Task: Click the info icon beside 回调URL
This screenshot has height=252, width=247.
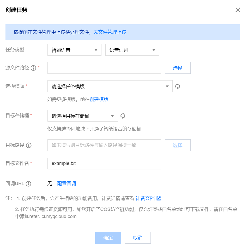Action: click(x=28, y=184)
